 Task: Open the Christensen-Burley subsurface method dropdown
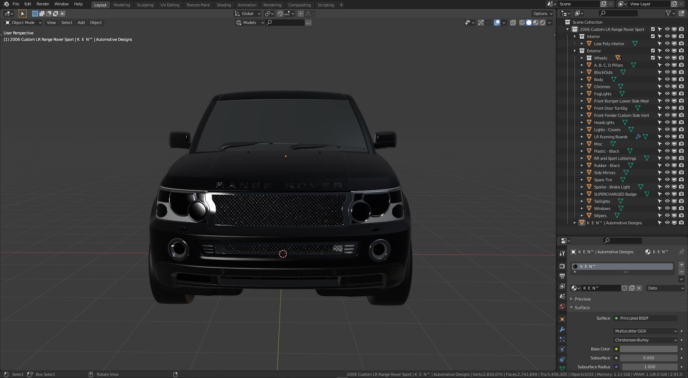646,340
